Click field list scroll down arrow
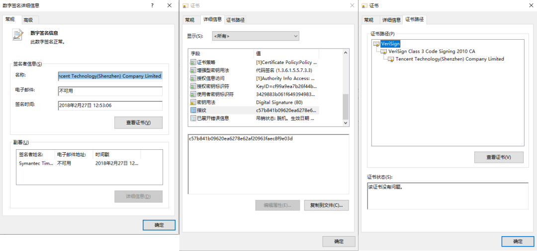This screenshot has height=251, width=537. tap(345, 122)
